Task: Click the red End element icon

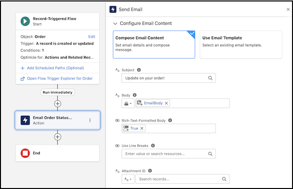Action: tap(25, 153)
